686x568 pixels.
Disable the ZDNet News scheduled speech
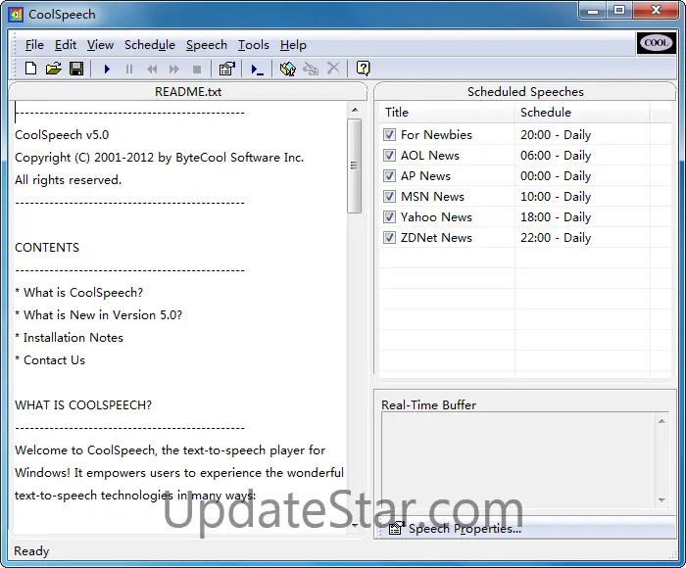389,238
